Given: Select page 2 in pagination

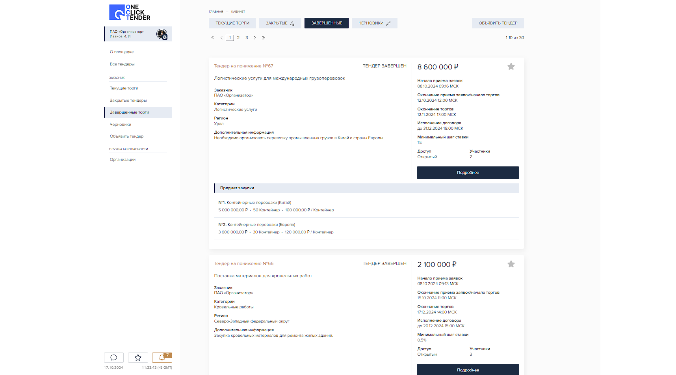Looking at the screenshot, I should 238,38.
